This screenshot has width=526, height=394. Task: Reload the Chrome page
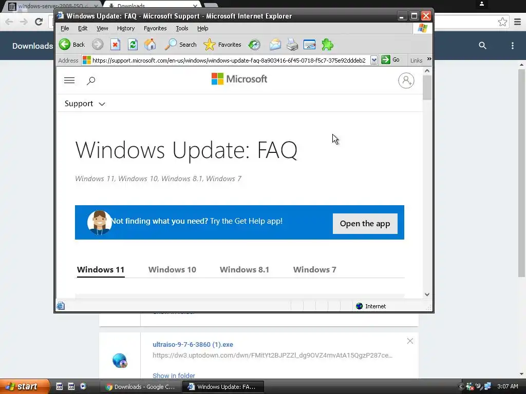coord(39,22)
